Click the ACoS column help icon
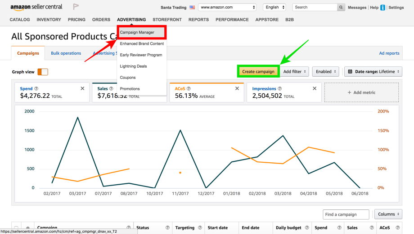The image size is (414, 234). (398, 227)
